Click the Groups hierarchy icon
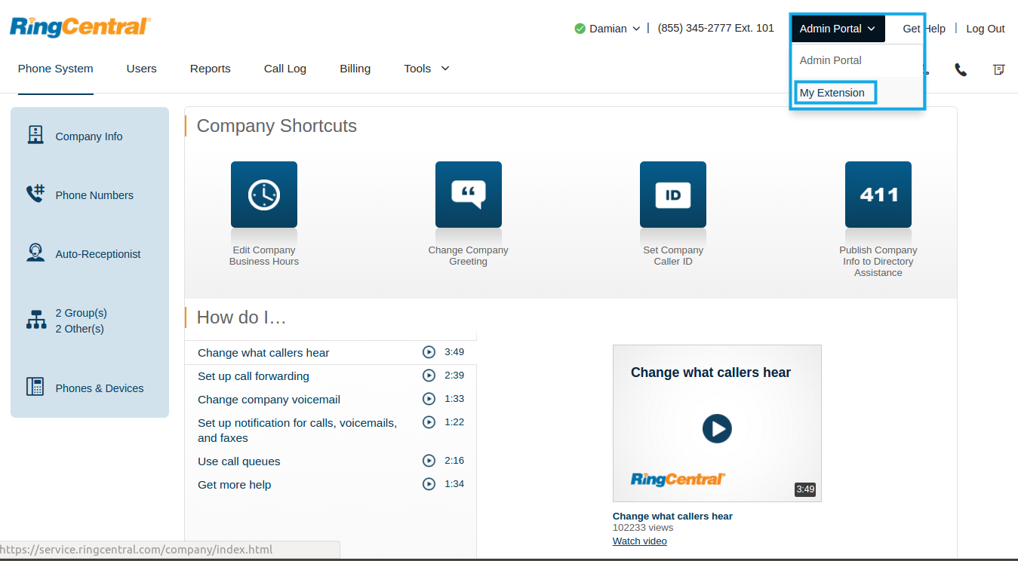1018x561 pixels. click(36, 320)
